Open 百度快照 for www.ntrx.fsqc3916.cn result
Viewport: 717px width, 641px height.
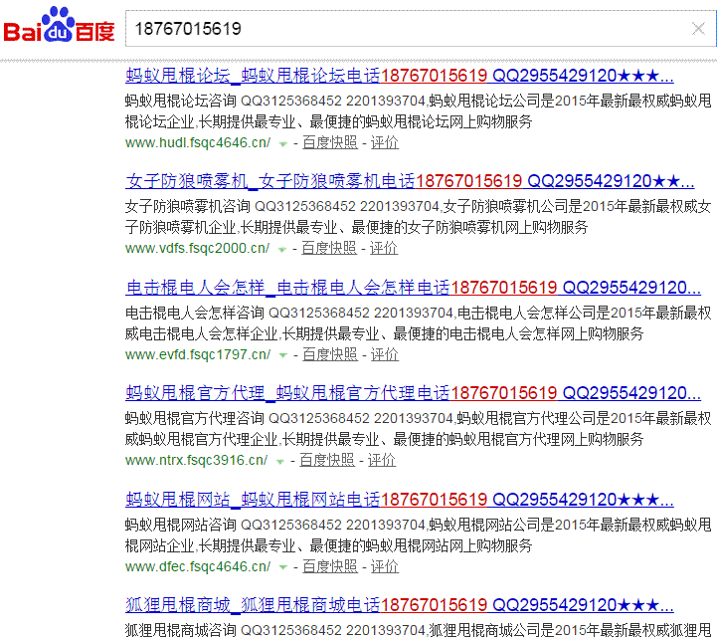point(327,460)
